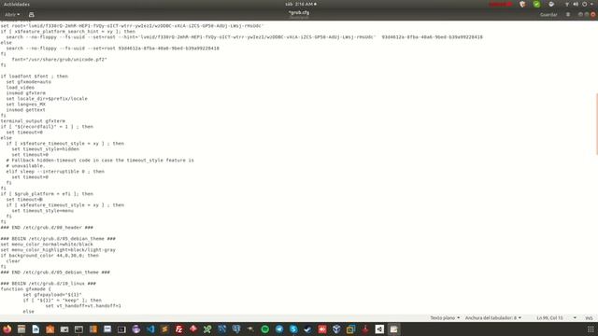Launch Visual Studio Code from the dock
The width and height of the screenshot is (598, 336).
[x=150, y=329]
